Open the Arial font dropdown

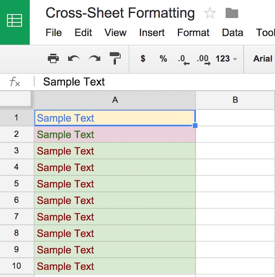(263, 59)
